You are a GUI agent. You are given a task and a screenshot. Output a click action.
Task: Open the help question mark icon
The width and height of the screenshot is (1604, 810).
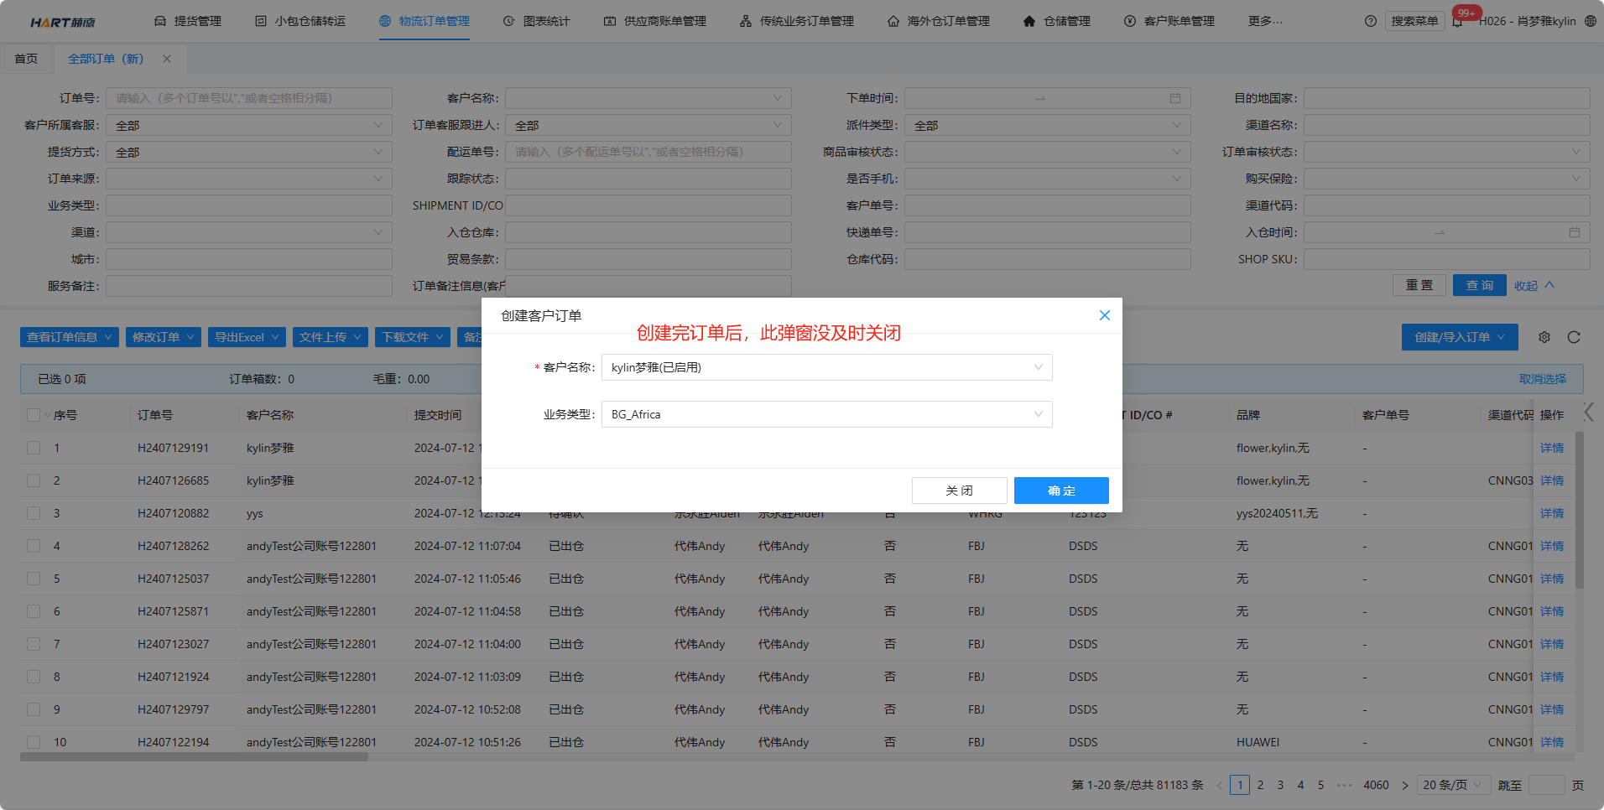click(x=1371, y=21)
